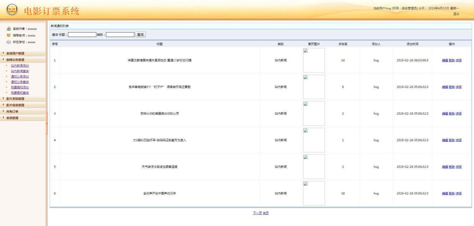Click title 金优声开创中国声优元年
The width and height of the screenshot is (474, 226).
tap(159, 193)
